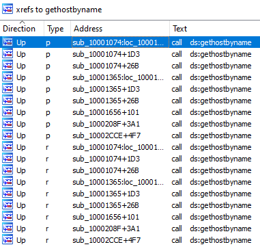260x249 pixels.
Task: Sort by the Direction column header
Action: [x=22, y=29]
